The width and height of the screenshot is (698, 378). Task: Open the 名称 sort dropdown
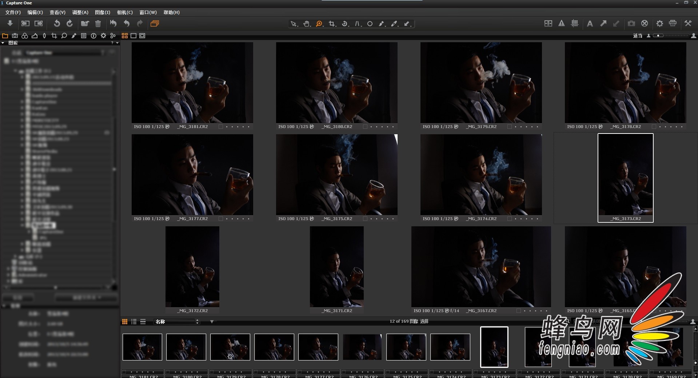click(177, 322)
